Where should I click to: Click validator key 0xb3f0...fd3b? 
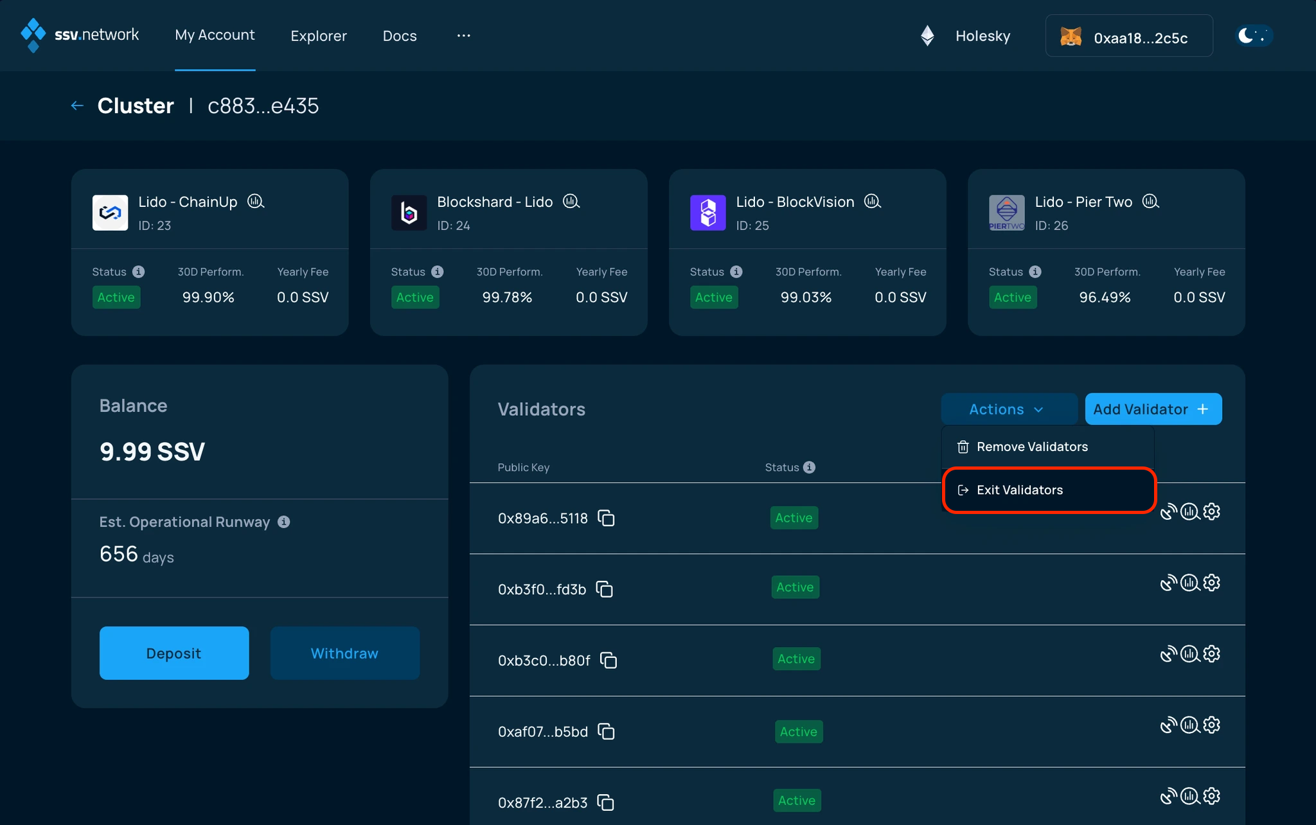point(542,590)
